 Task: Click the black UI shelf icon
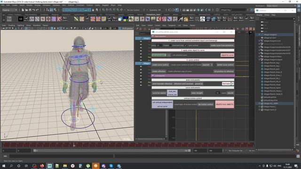coord(21,19)
